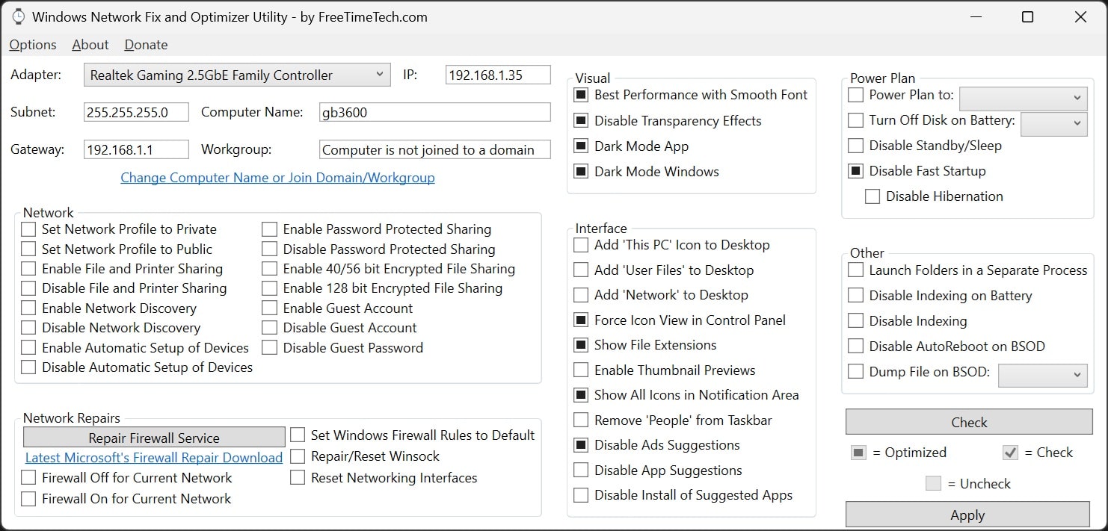Viewport: 1108px width, 531px height.
Task: Check 'Firewall Off for Current Network'
Action: click(28, 477)
